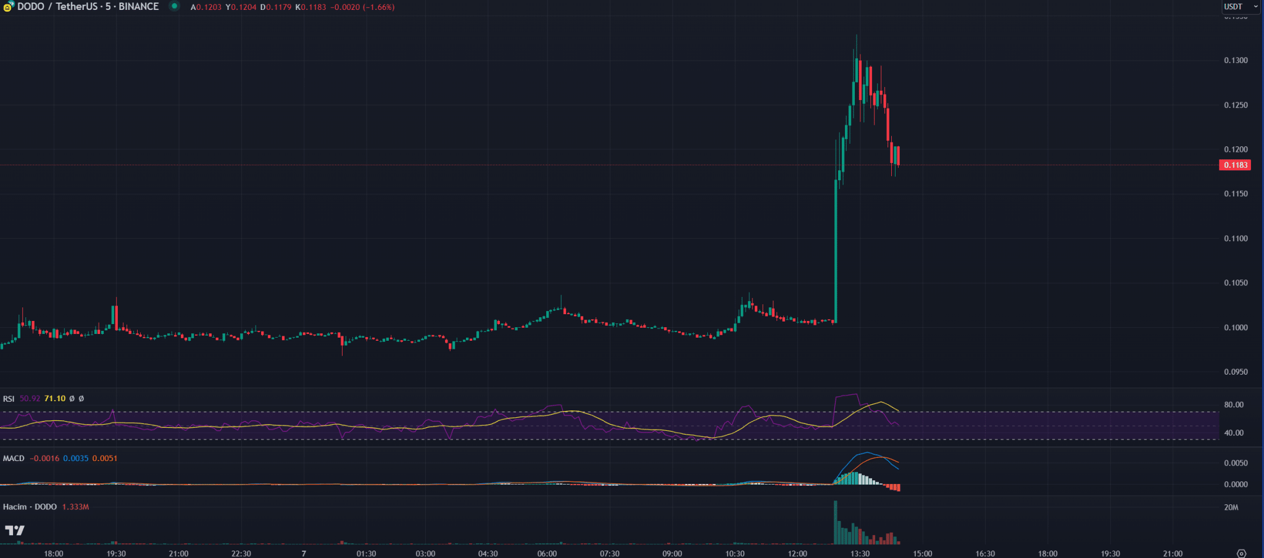Click the 80.00 RSI scale label
Viewport: 1264px width, 558px height.
(x=1234, y=405)
